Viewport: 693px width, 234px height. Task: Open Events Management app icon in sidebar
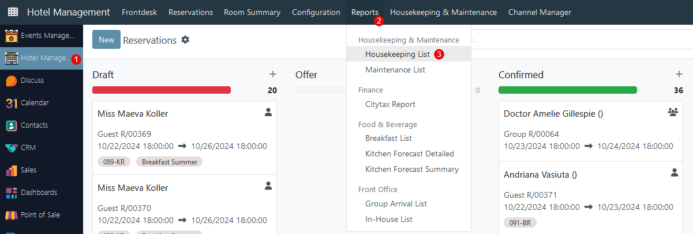12,36
